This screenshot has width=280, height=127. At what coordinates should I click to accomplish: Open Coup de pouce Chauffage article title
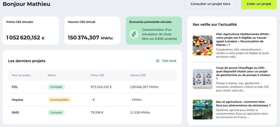[243, 73]
